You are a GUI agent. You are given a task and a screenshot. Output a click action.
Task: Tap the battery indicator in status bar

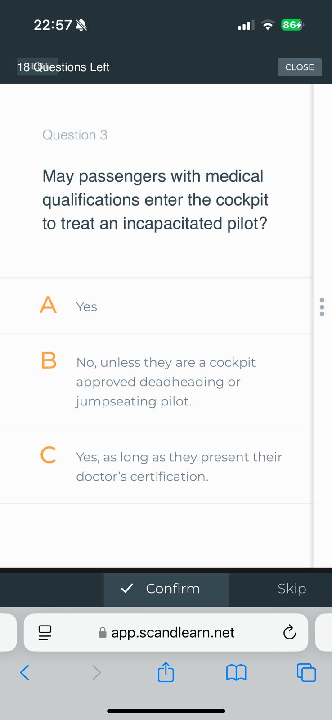pos(292,25)
